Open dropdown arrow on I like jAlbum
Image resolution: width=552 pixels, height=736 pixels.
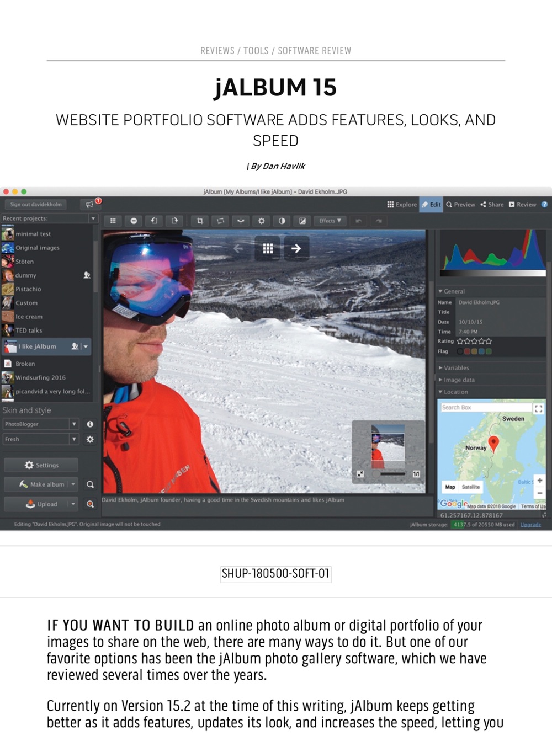tap(86, 346)
